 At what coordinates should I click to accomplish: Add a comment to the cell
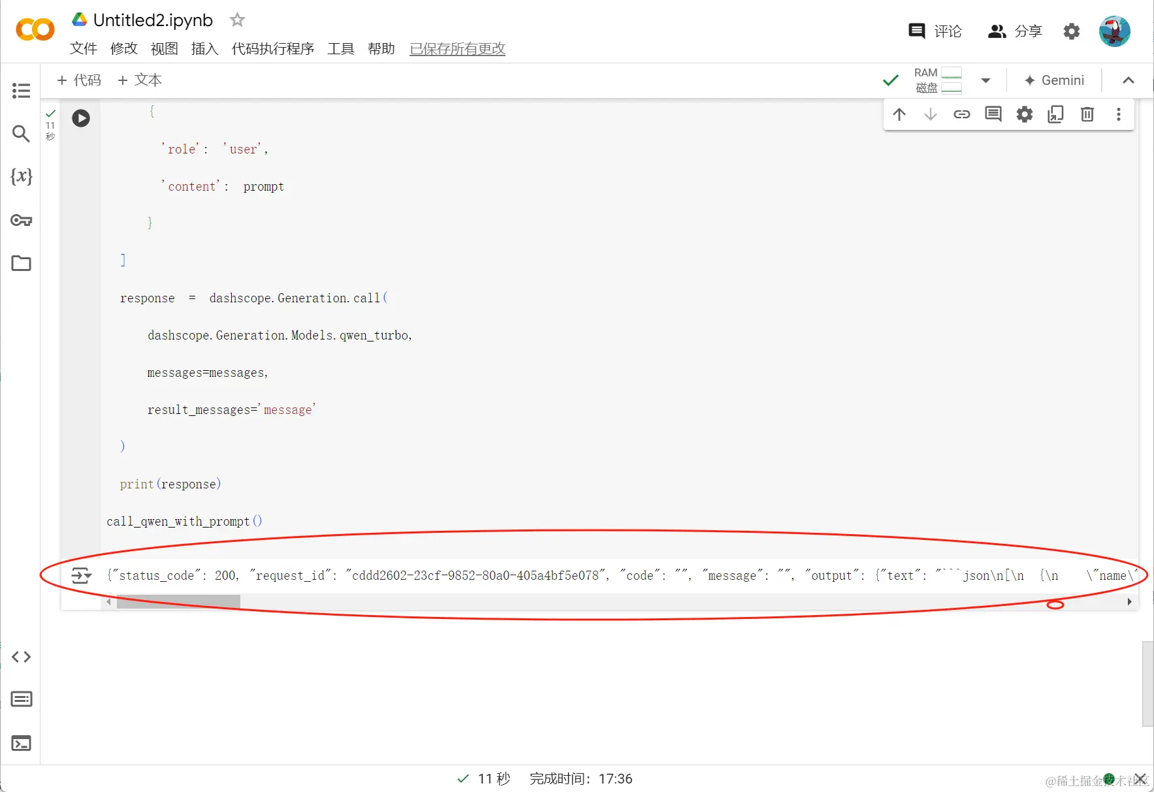(993, 114)
